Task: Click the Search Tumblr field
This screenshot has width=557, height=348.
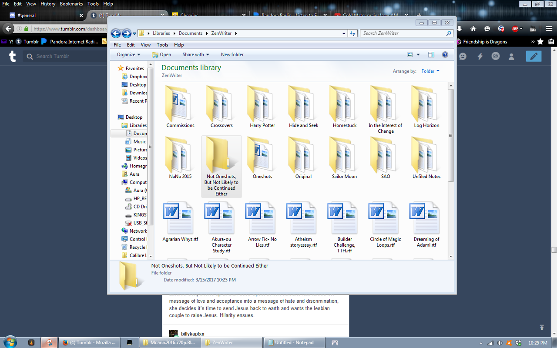Action: click(x=65, y=56)
